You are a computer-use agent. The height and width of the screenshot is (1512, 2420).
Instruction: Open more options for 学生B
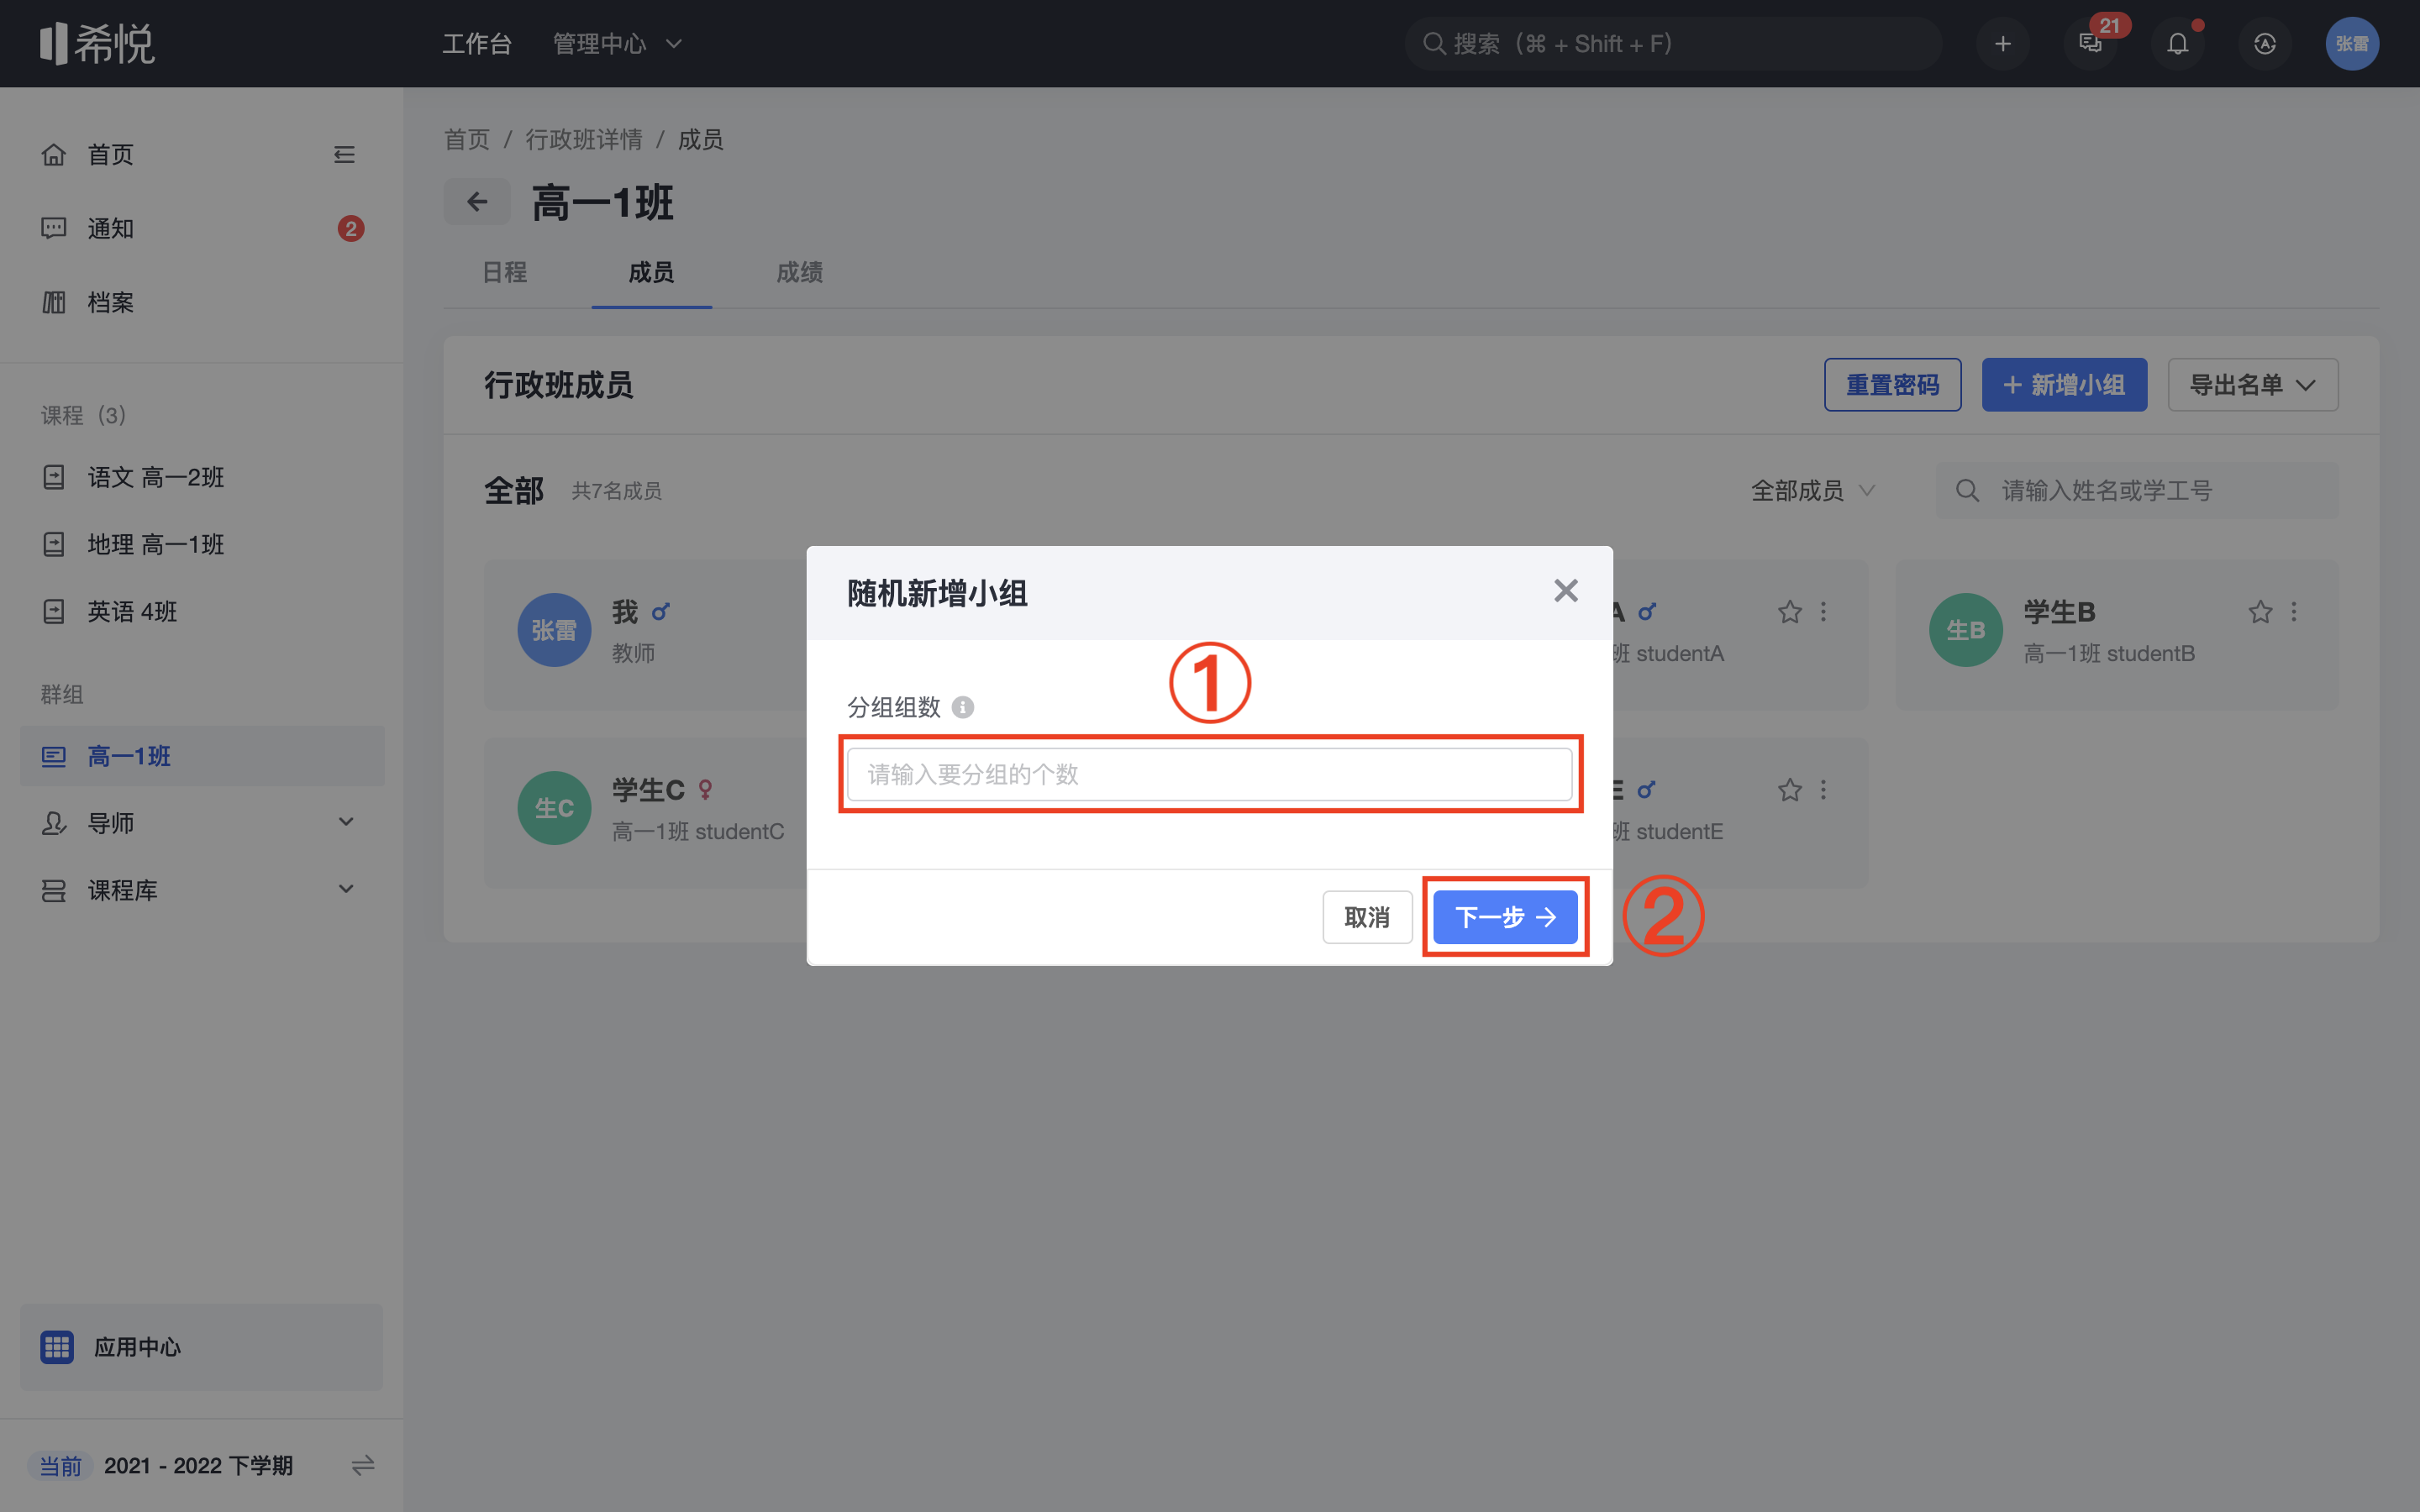(2294, 612)
